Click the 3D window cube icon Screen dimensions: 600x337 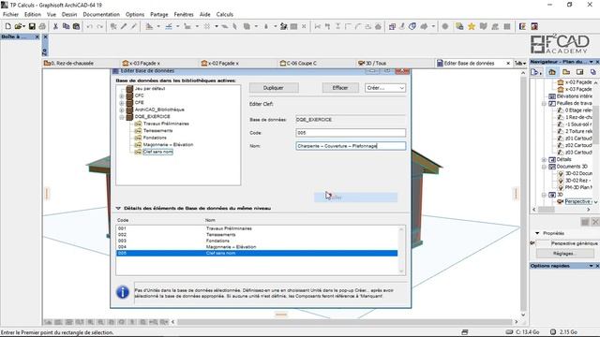pyautogui.click(x=392, y=26)
